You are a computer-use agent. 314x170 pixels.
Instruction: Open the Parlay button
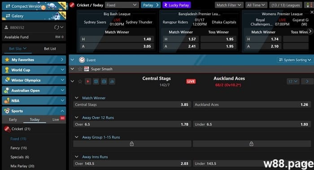[151, 5]
